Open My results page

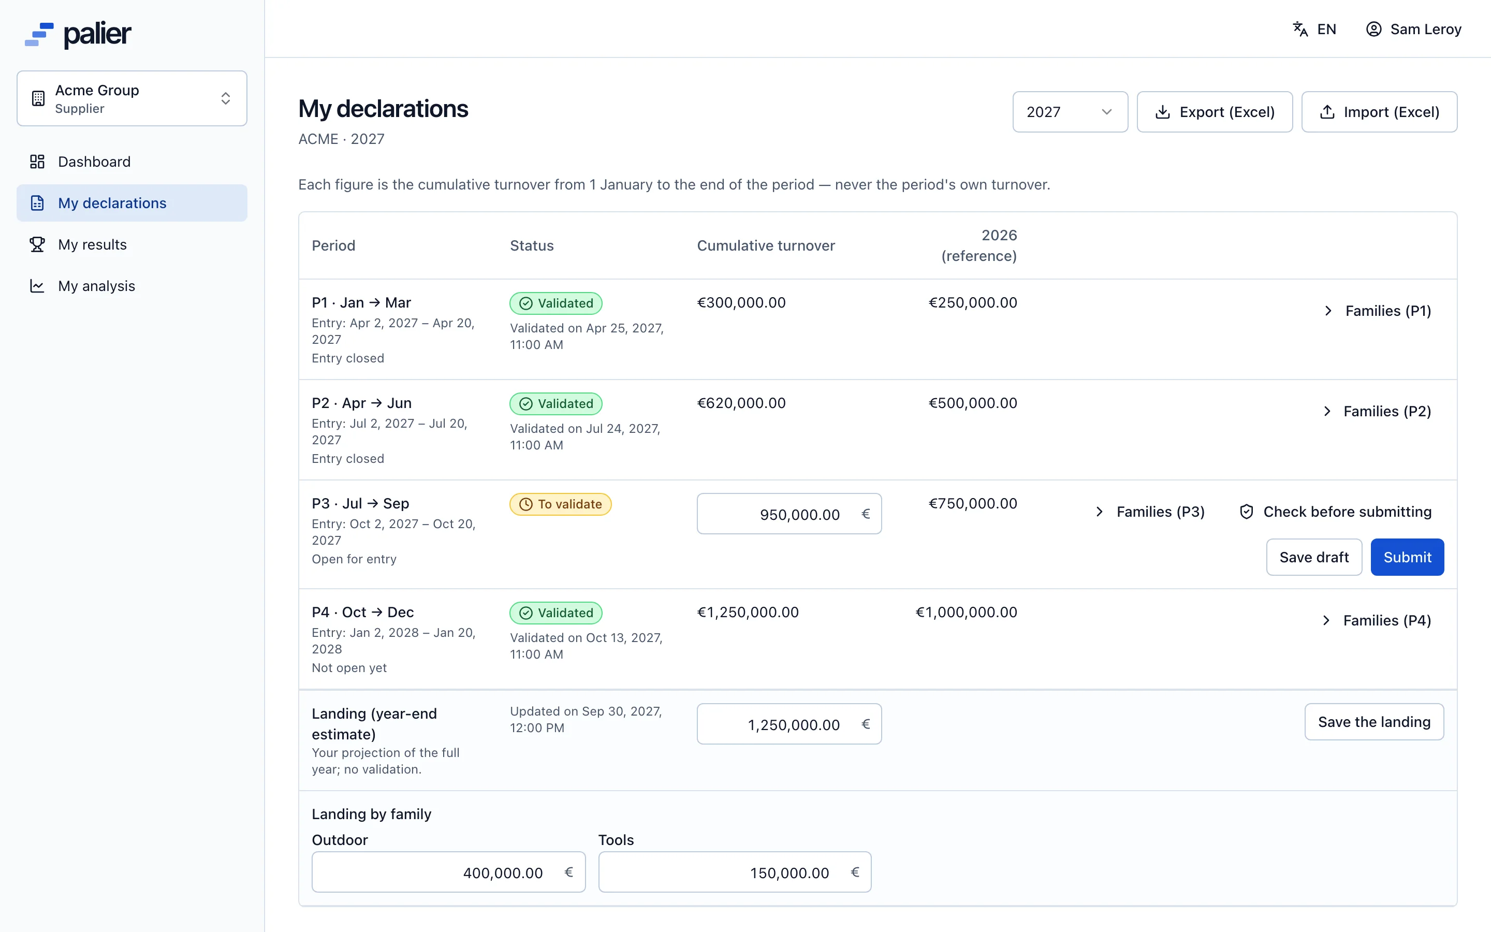tap(132, 244)
